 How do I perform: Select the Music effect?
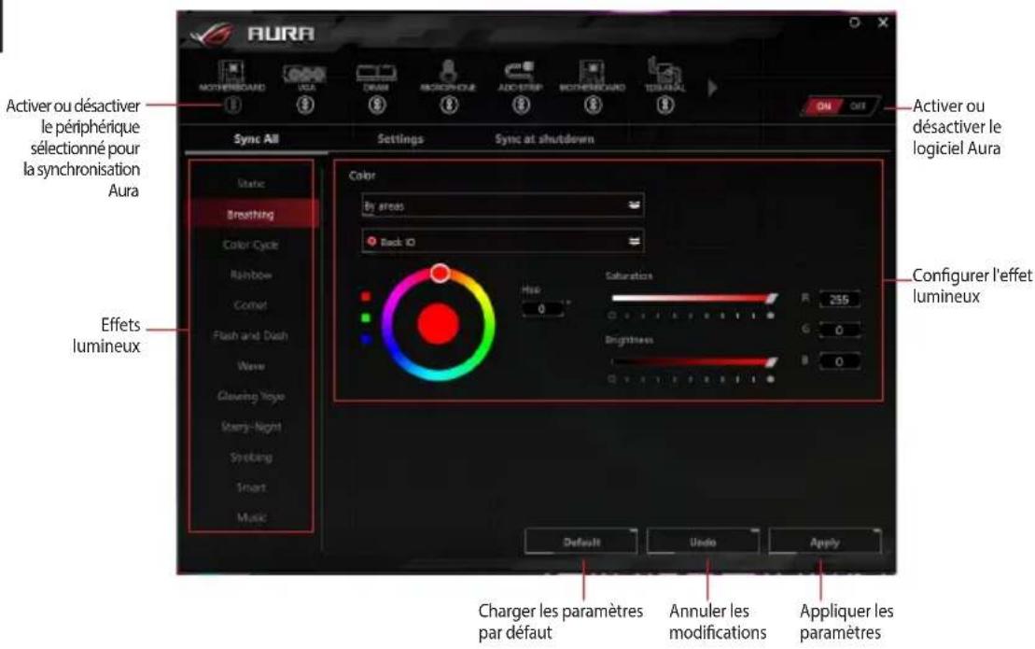coord(251,517)
